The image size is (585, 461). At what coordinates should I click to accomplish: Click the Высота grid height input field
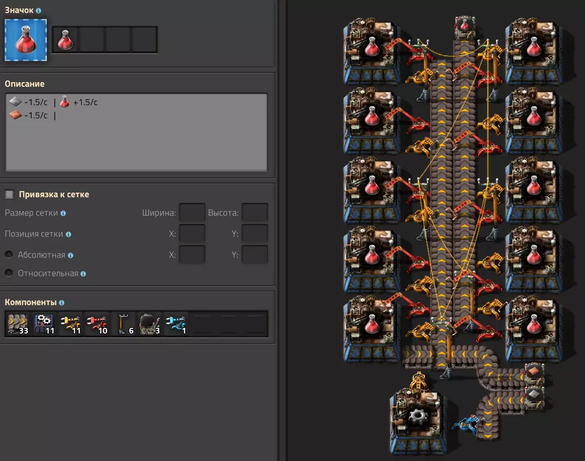pyautogui.click(x=255, y=213)
